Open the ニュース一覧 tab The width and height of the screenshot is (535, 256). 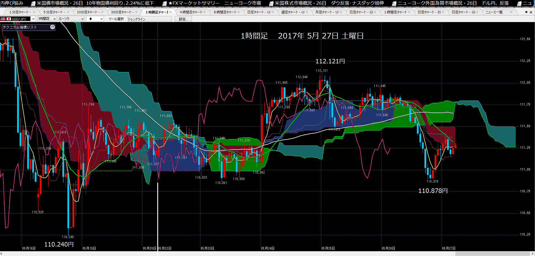click(494, 12)
